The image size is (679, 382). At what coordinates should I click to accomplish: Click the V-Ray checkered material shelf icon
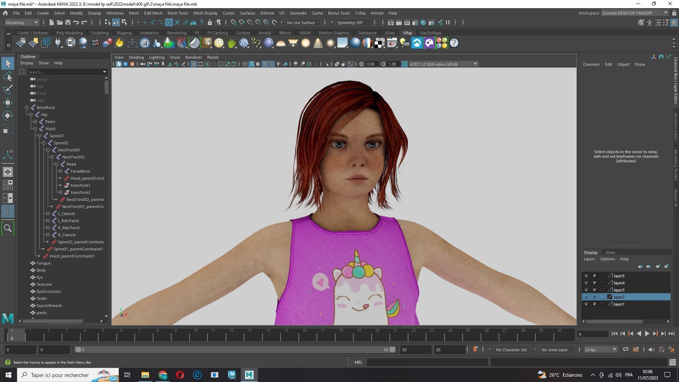point(380,43)
